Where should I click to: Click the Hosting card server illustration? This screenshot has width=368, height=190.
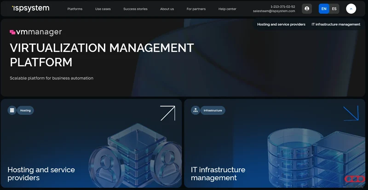(135, 155)
